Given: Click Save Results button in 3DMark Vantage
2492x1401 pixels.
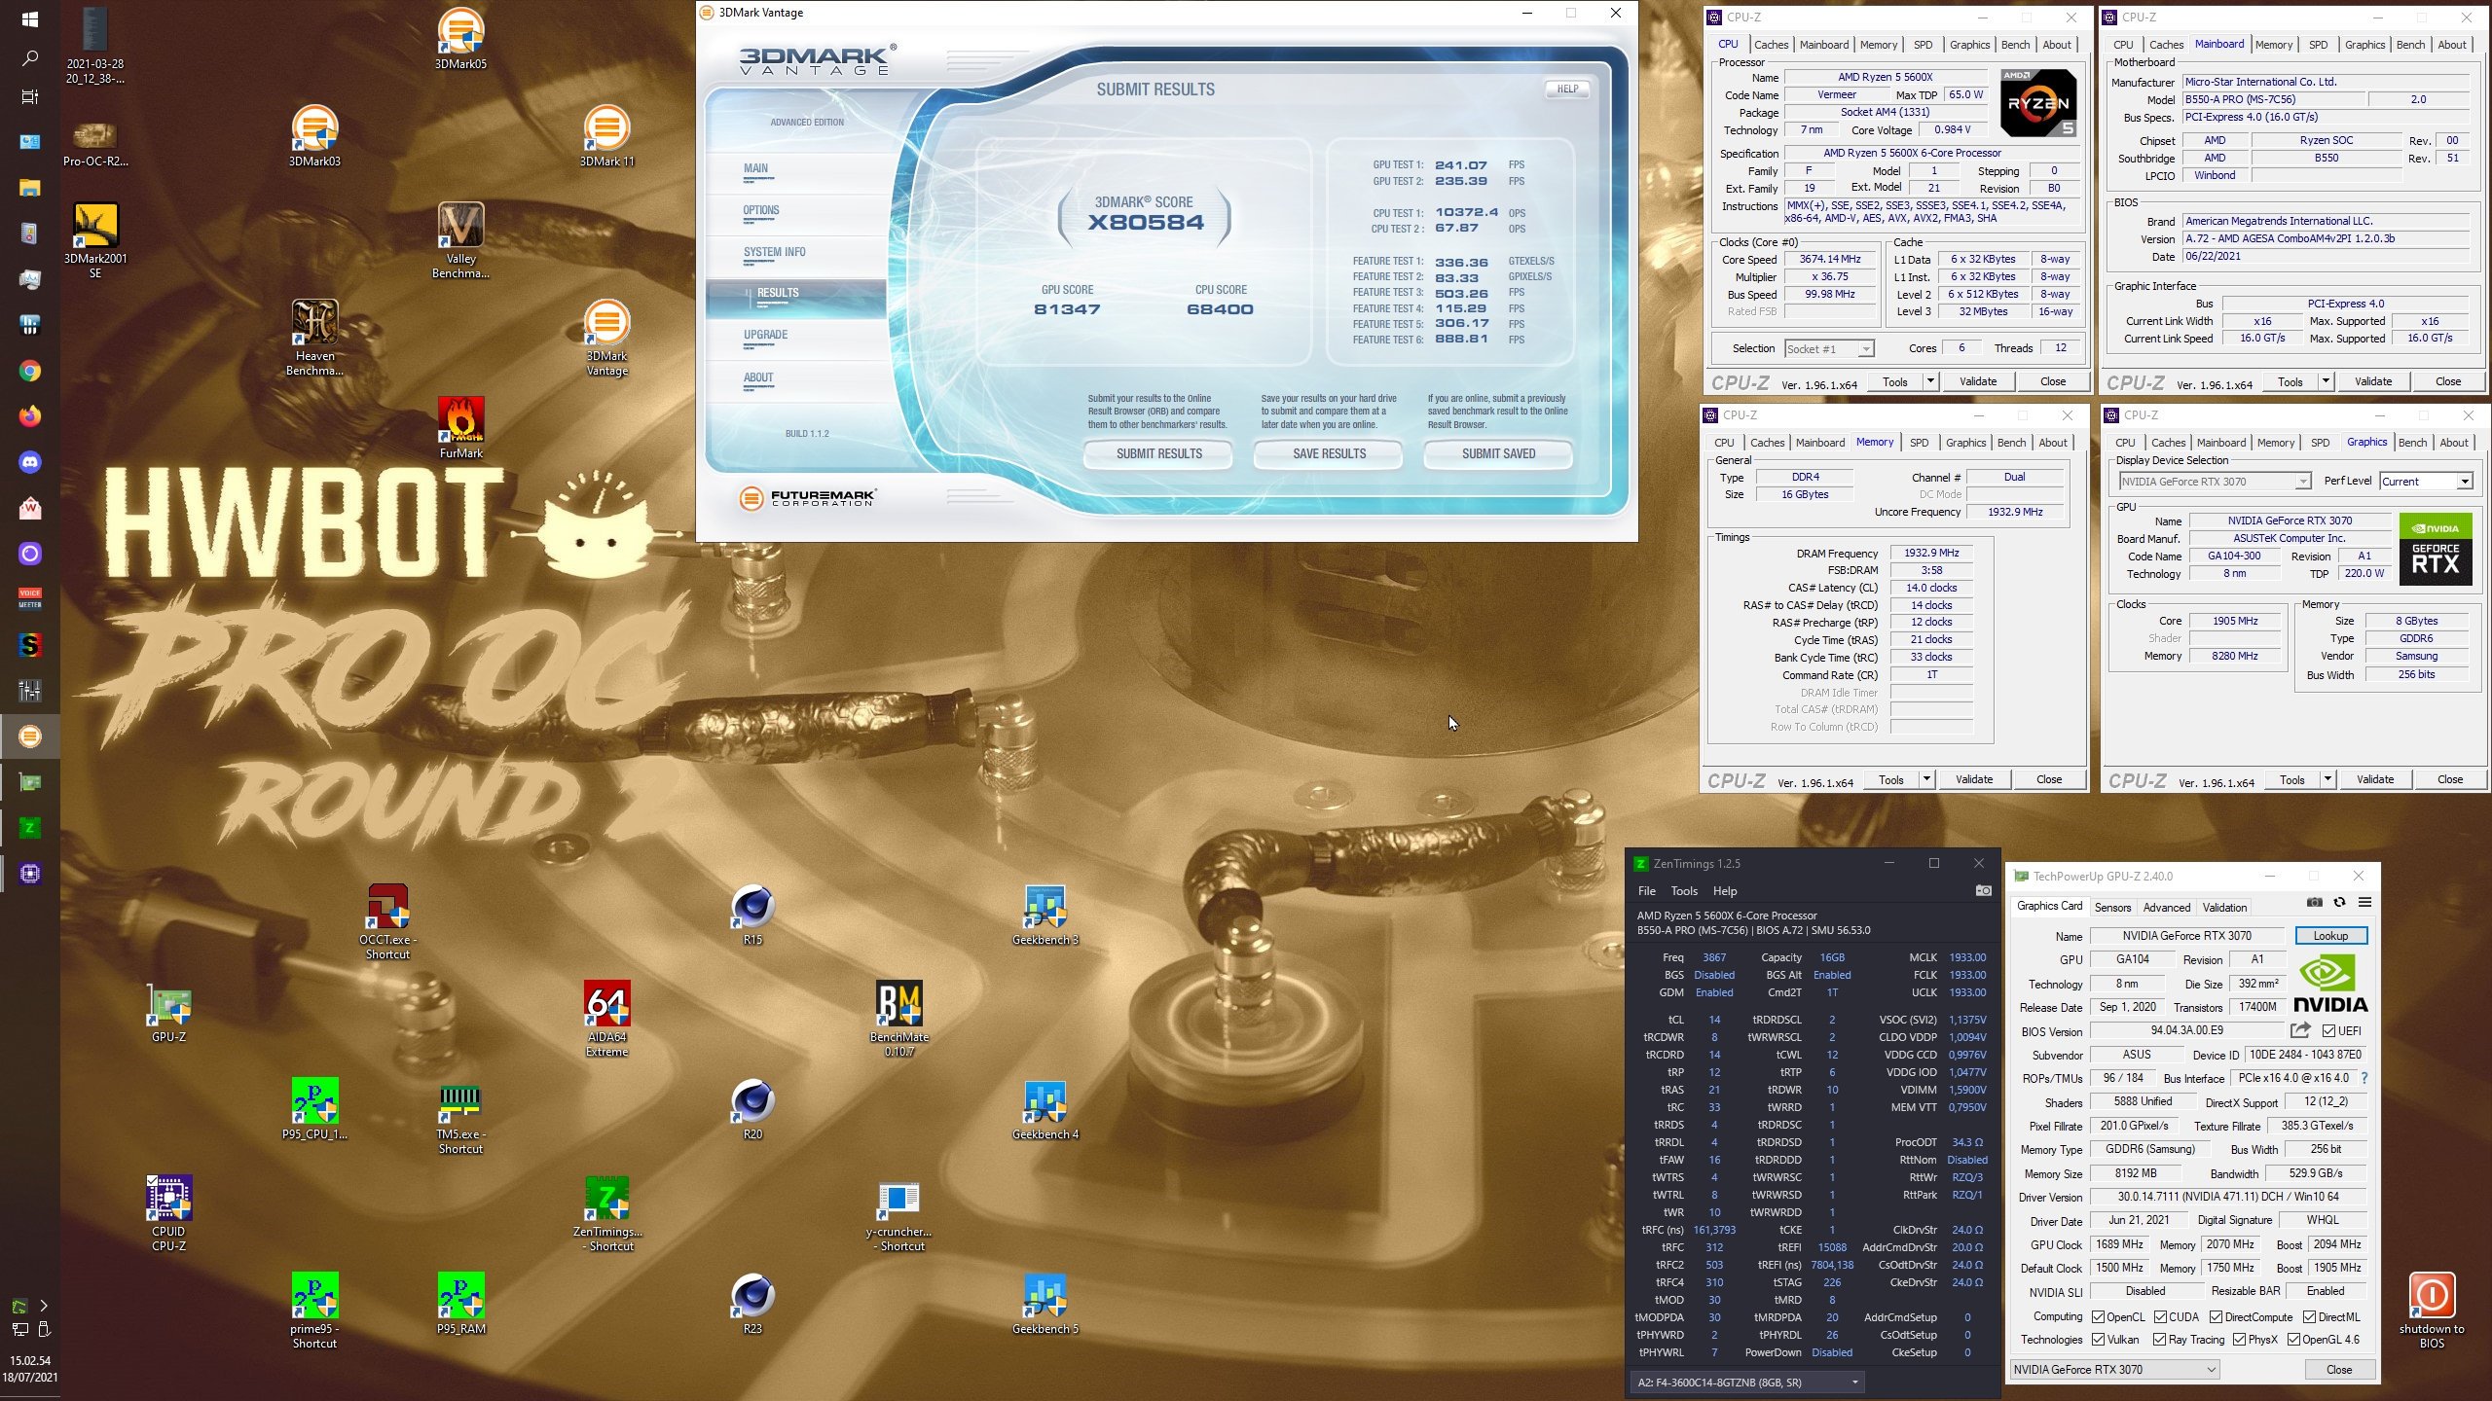Looking at the screenshot, I should pyautogui.click(x=1329, y=454).
